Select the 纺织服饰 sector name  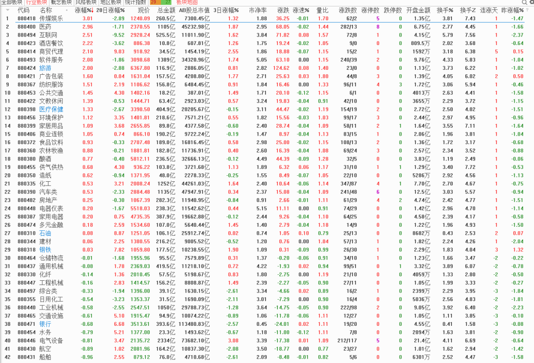[x=51, y=85]
